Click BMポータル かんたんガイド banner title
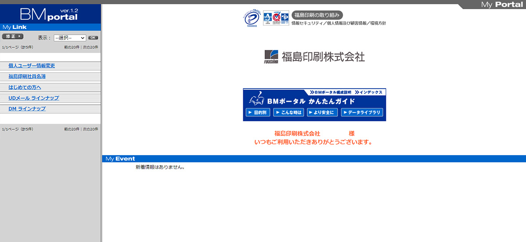This screenshot has height=242, width=526. pyautogui.click(x=311, y=101)
